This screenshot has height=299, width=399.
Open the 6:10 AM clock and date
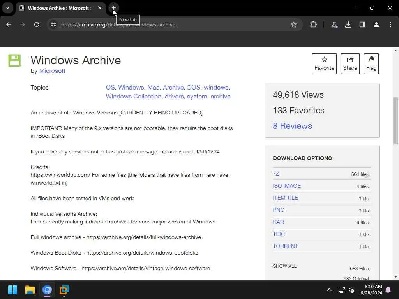[x=371, y=290]
